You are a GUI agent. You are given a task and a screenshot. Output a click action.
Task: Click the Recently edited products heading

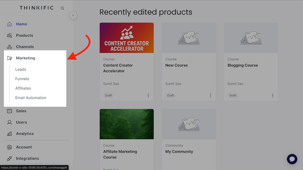pos(146,12)
